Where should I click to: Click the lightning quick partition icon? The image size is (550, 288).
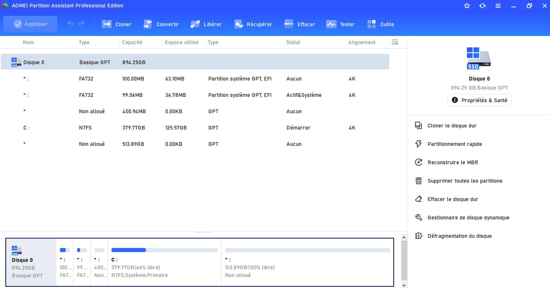point(418,144)
